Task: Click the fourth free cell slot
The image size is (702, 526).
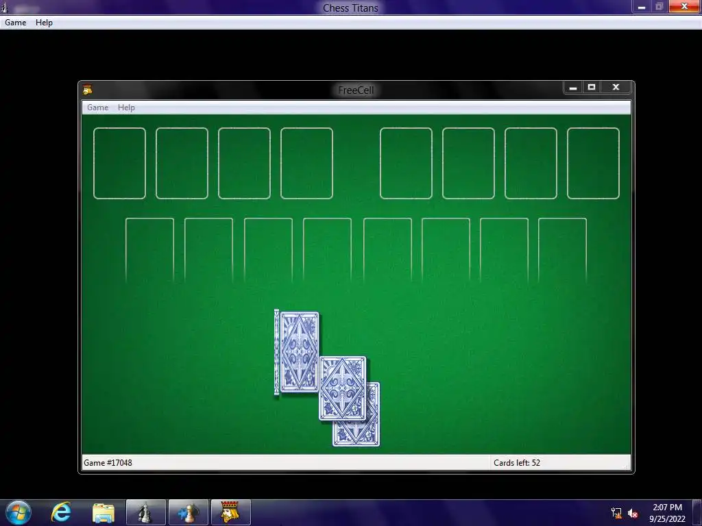Action: point(306,163)
